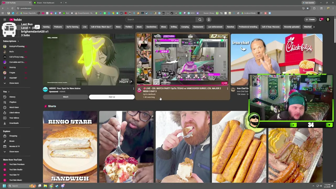
Task: Open a new Chrome tab
Action: 66,3
